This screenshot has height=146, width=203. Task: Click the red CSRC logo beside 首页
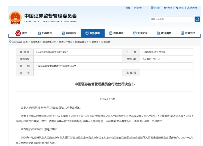coord(18,33)
